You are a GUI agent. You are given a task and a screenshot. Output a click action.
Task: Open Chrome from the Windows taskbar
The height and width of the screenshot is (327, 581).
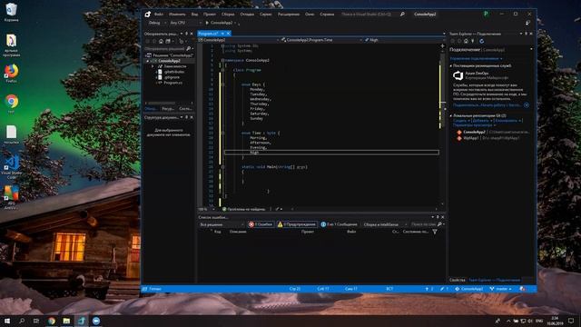pyautogui.click(x=52, y=321)
